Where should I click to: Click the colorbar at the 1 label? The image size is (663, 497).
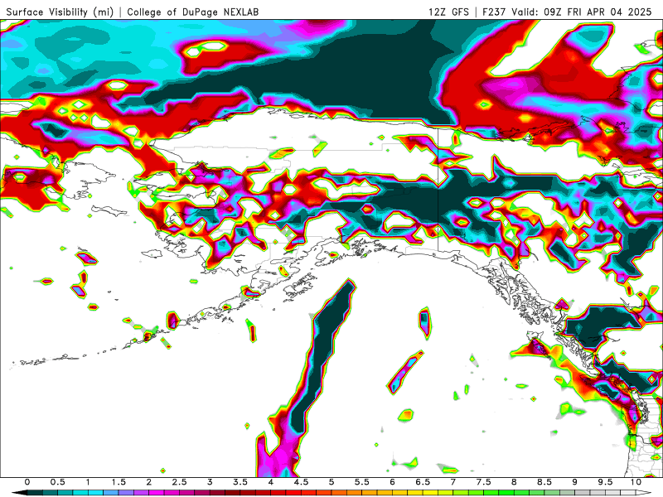tap(88, 482)
